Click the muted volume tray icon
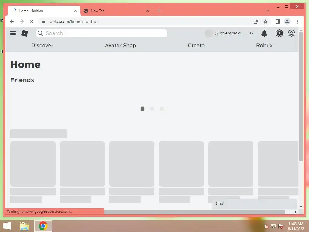The height and width of the screenshot is (232, 309). (x=266, y=226)
